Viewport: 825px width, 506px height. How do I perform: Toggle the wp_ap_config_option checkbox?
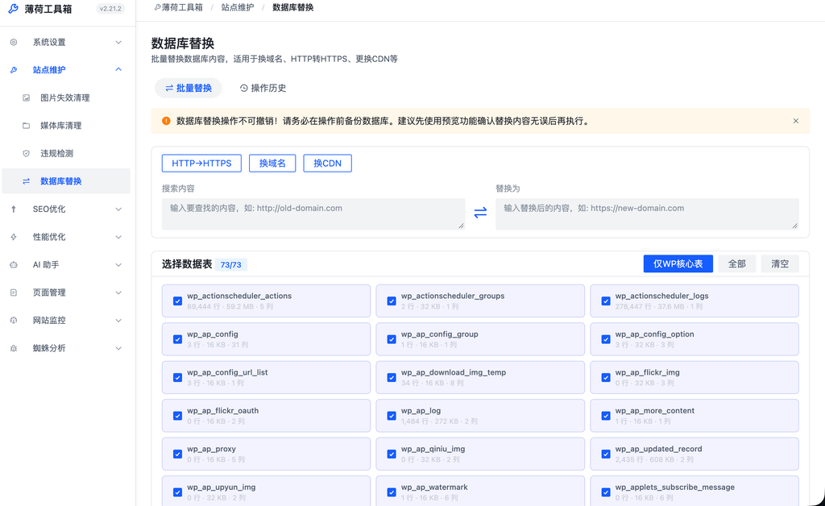(x=606, y=340)
